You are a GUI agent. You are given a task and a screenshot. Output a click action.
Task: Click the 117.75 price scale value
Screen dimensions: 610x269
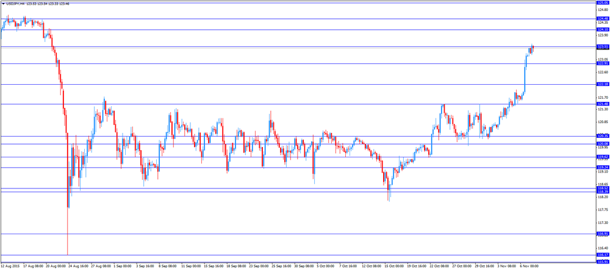603,210
